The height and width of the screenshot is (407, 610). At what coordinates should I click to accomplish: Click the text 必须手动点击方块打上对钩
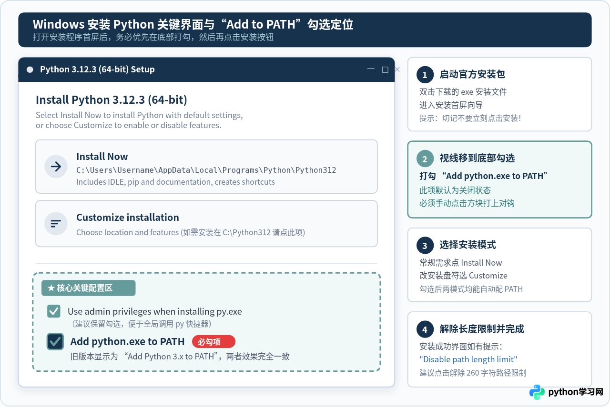pyautogui.click(x=467, y=203)
